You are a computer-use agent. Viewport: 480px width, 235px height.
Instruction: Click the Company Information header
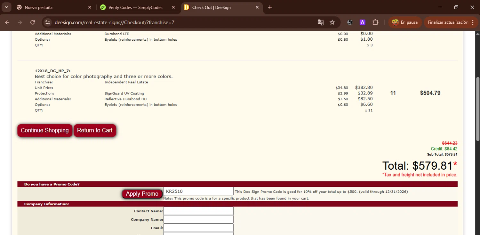[47, 204]
